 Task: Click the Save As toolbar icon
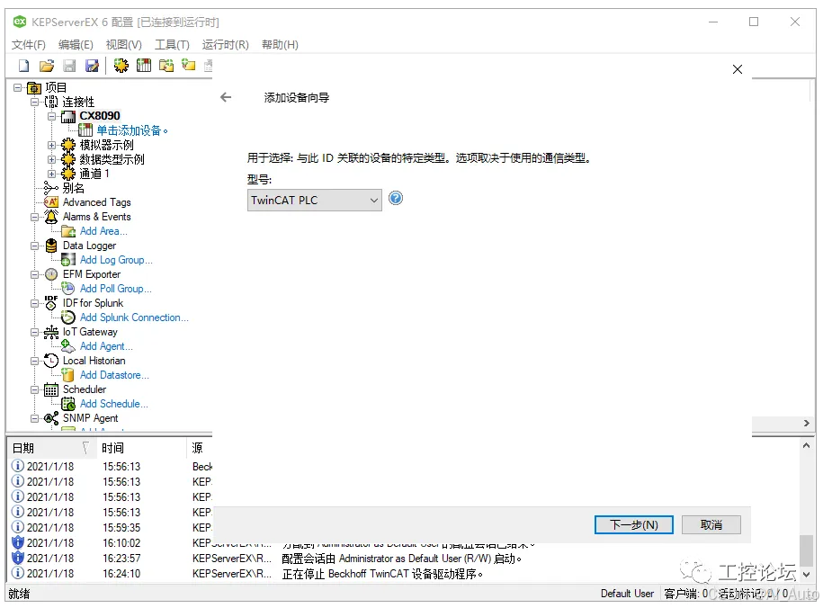coord(92,66)
